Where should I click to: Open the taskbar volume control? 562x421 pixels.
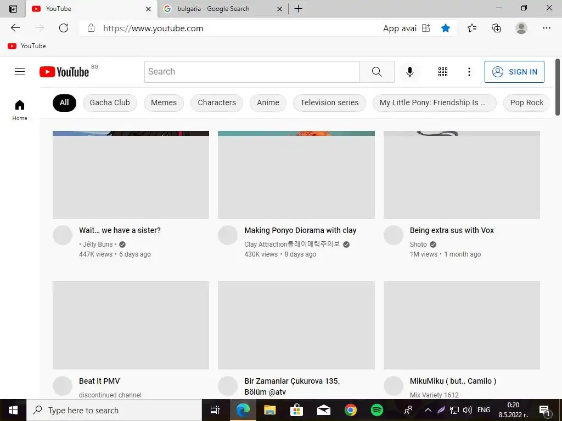468,410
